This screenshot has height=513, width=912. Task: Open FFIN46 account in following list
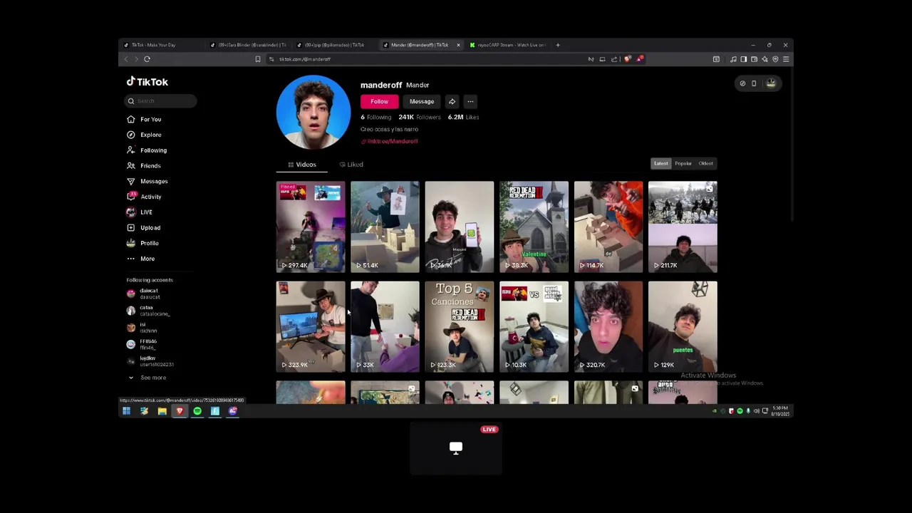tap(148, 344)
